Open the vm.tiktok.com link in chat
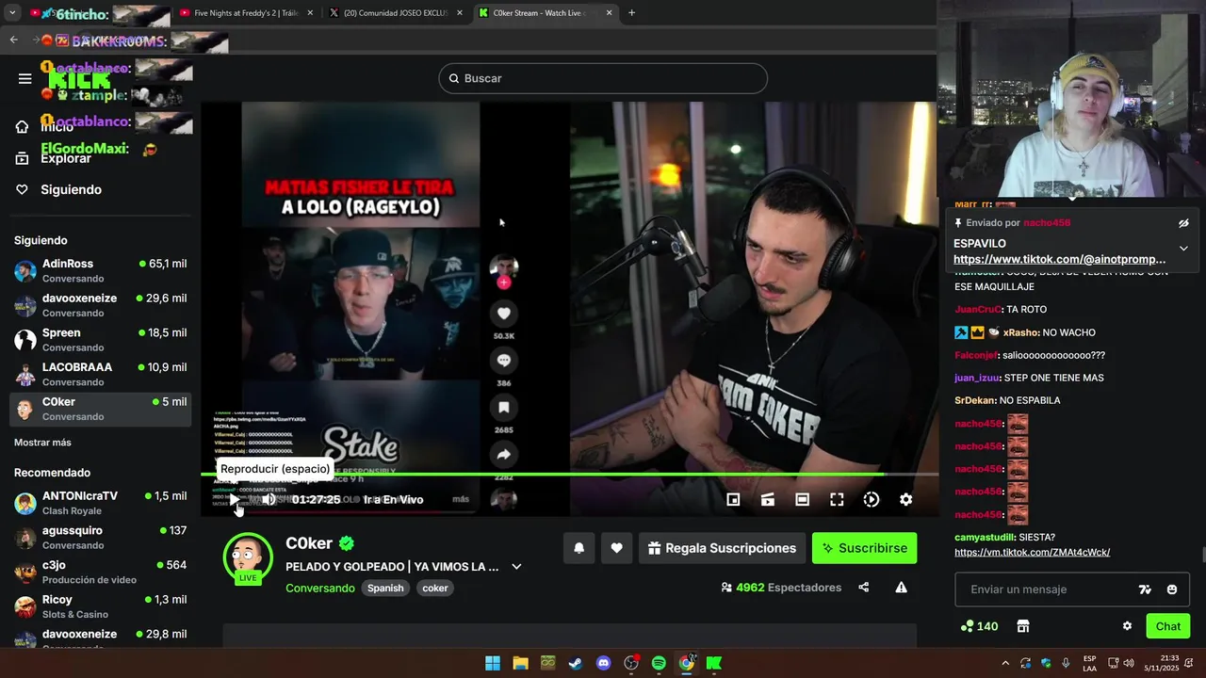1206x678 pixels. 1032,552
